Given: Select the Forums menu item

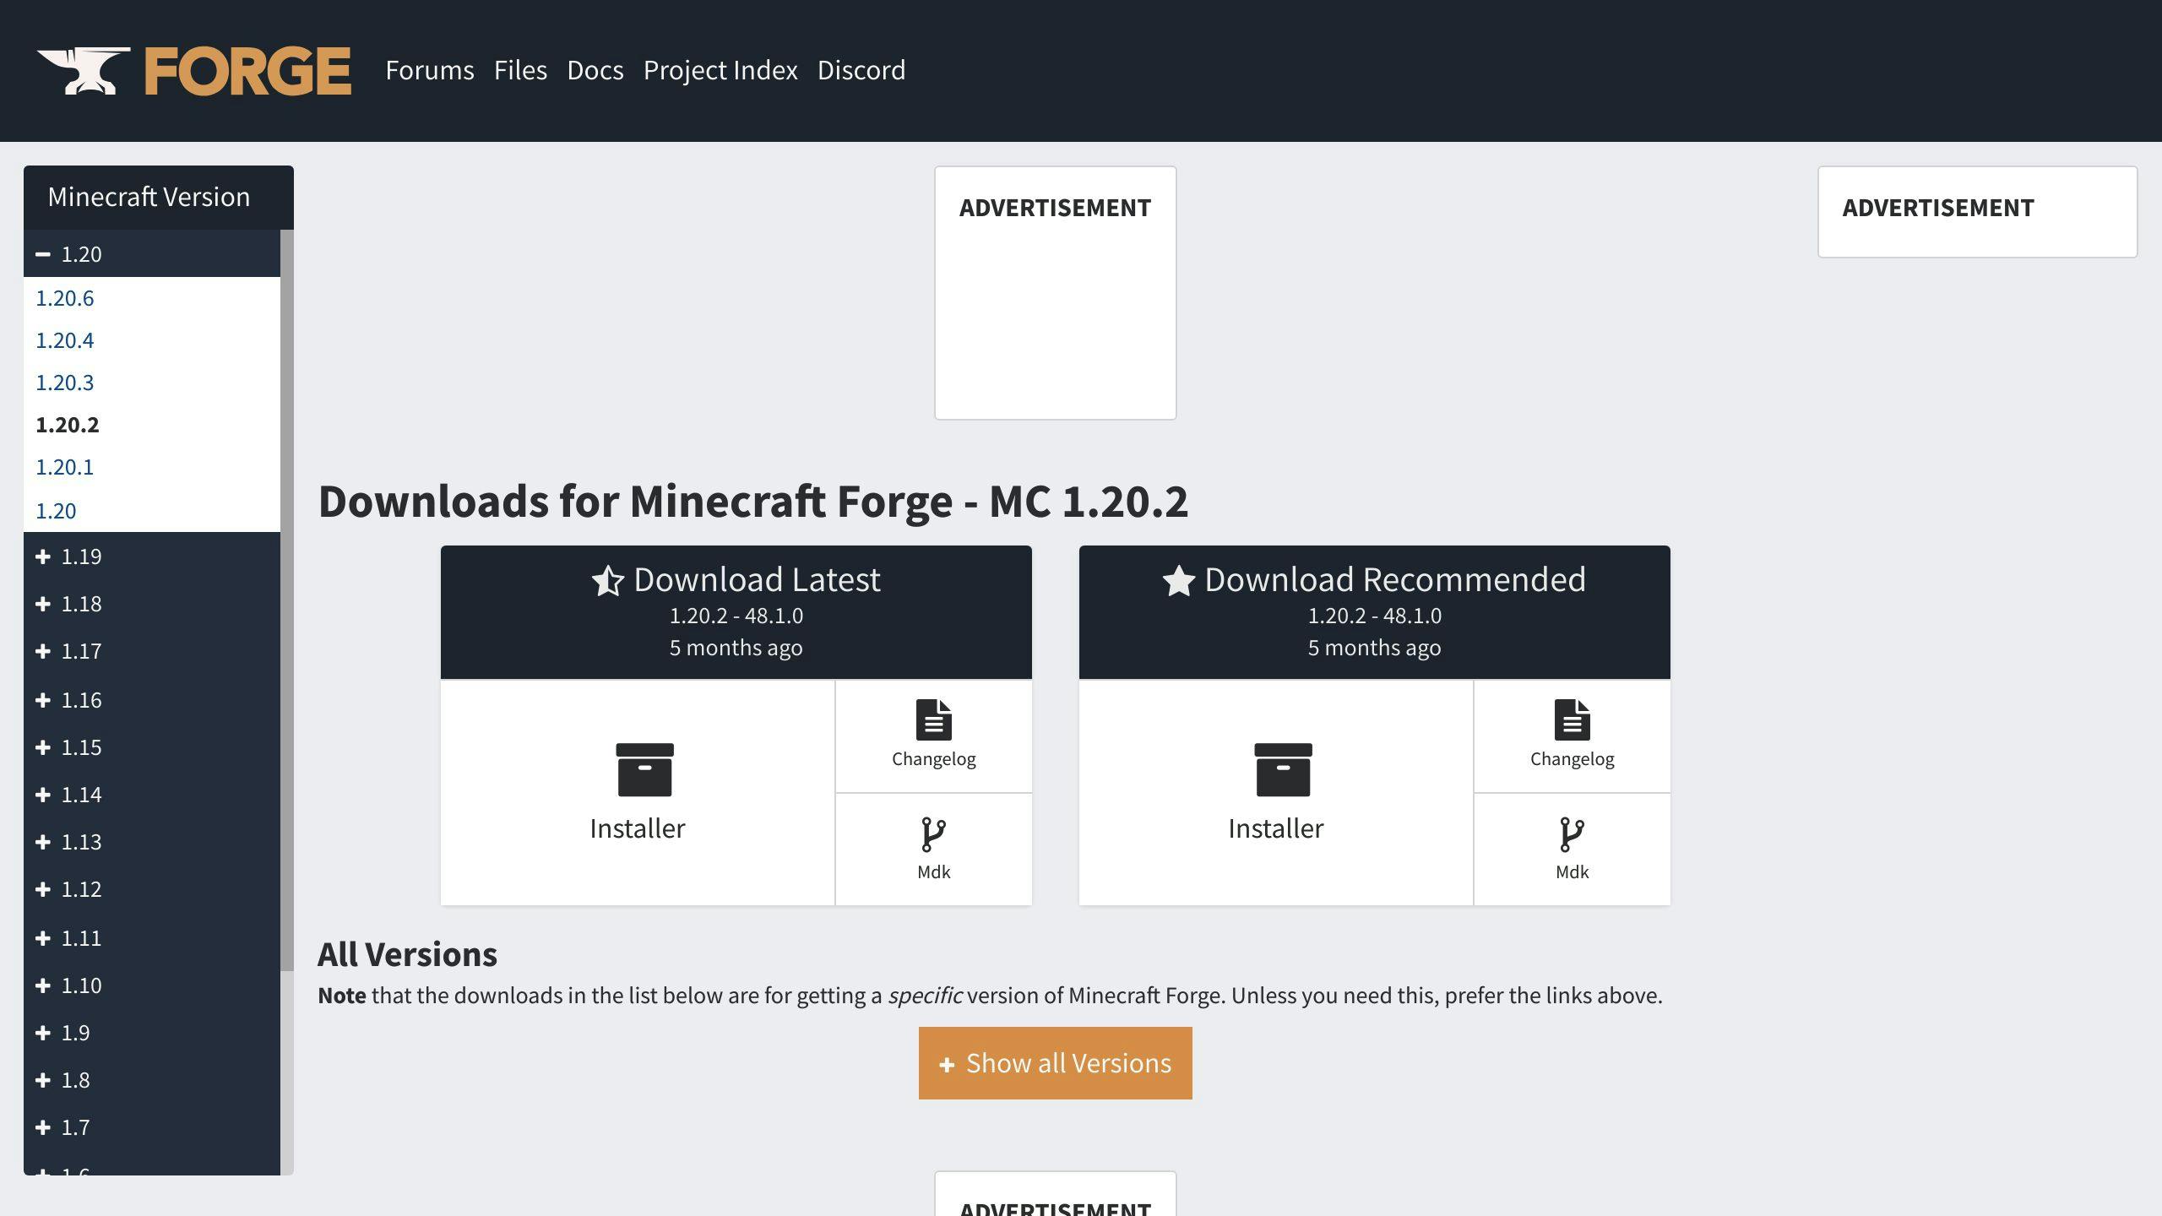Looking at the screenshot, I should (429, 70).
